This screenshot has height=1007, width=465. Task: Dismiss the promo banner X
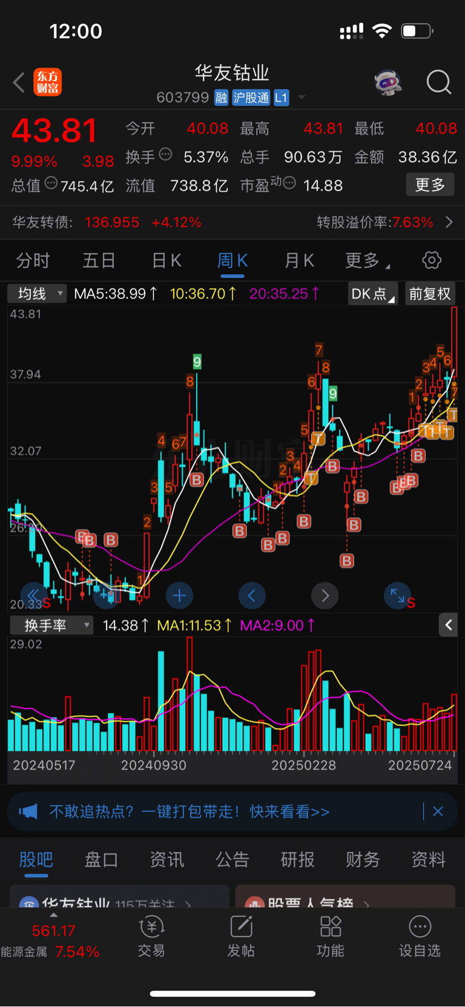click(x=438, y=811)
